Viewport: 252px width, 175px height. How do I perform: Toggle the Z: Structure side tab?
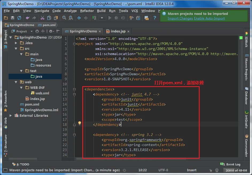pyautogui.click(x=5, y=145)
